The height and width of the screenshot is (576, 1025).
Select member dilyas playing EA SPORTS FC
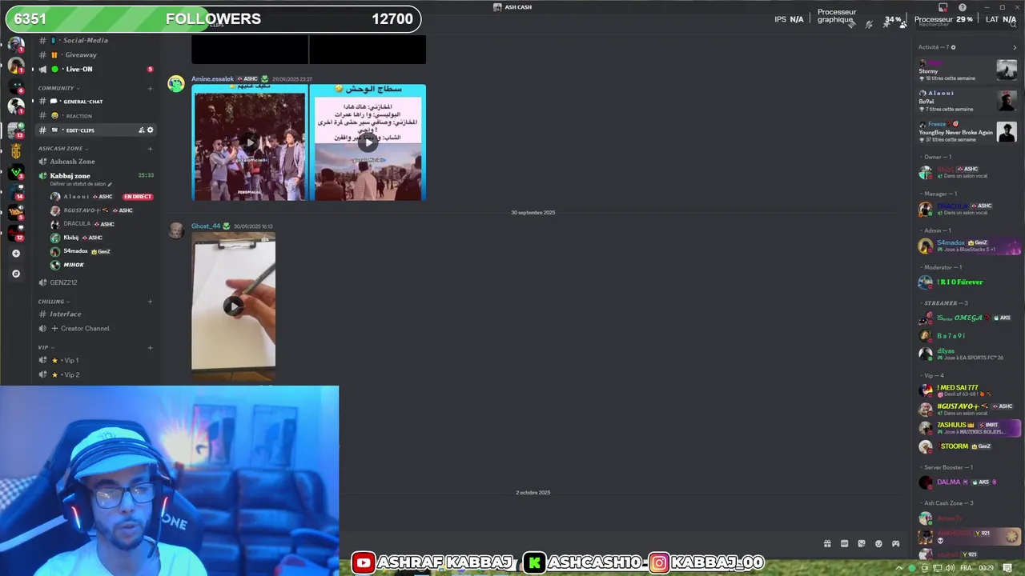click(x=967, y=354)
